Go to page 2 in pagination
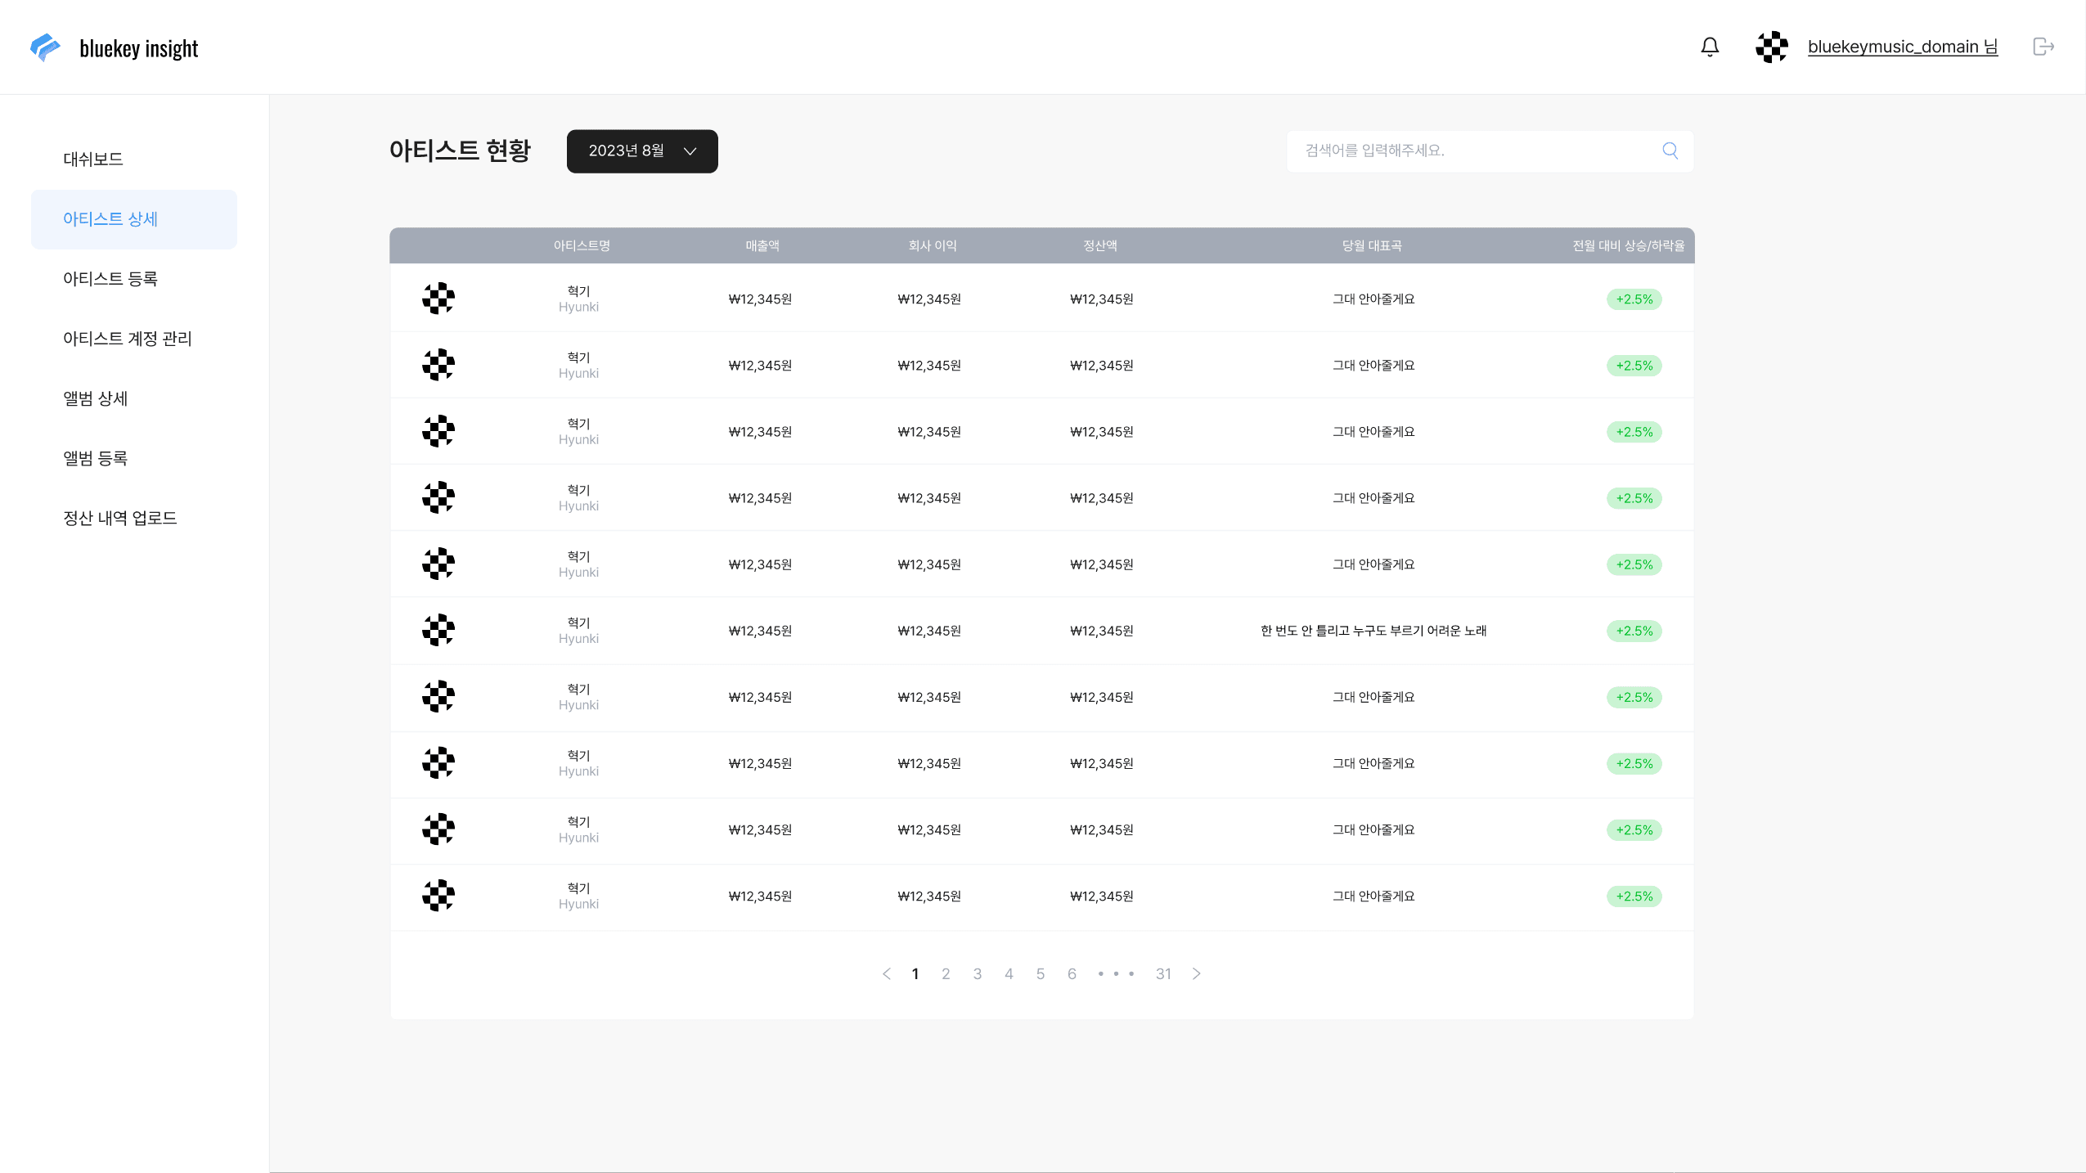Screen dimensions: 2086x1173 click(946, 973)
